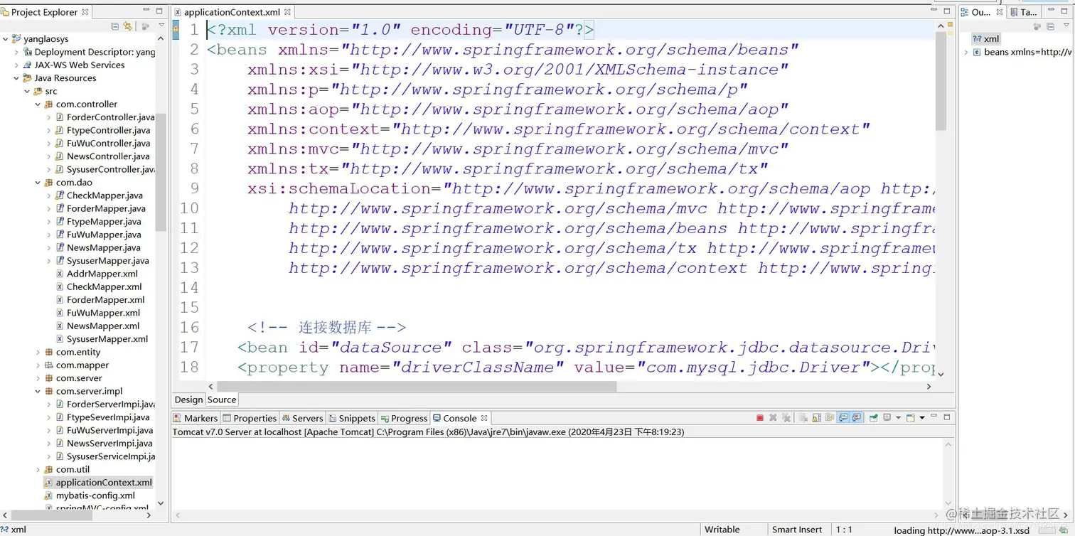
Task: Click Writable status bar field
Action: pyautogui.click(x=722, y=530)
